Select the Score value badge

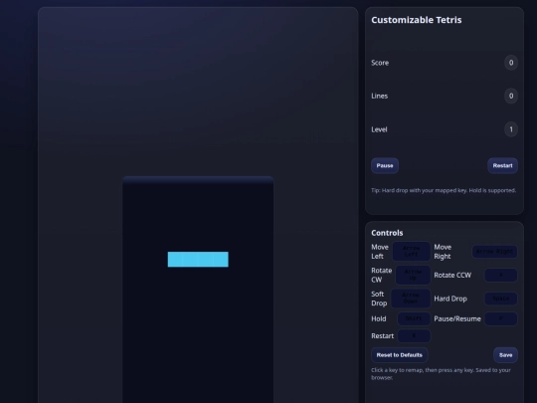pyautogui.click(x=510, y=63)
